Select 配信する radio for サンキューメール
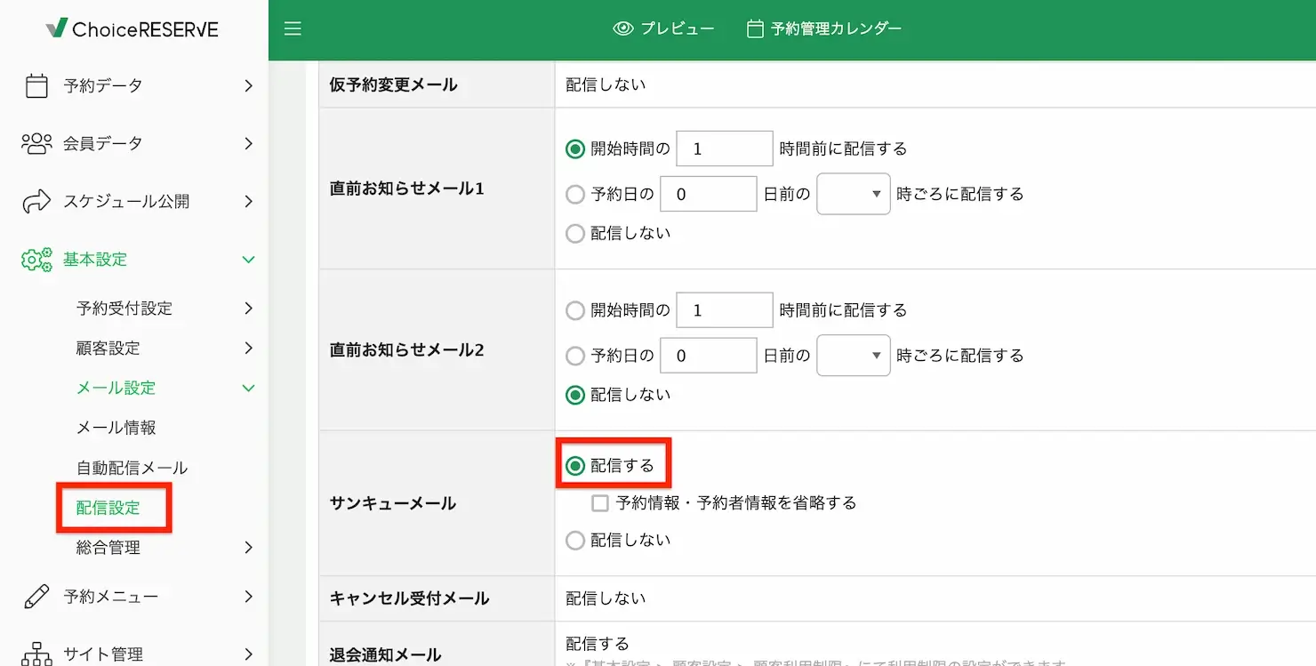This screenshot has width=1316, height=666. (575, 465)
